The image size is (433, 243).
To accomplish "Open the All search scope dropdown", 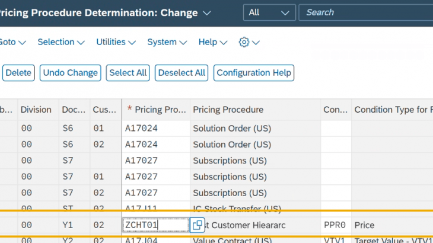I will tap(269, 12).
